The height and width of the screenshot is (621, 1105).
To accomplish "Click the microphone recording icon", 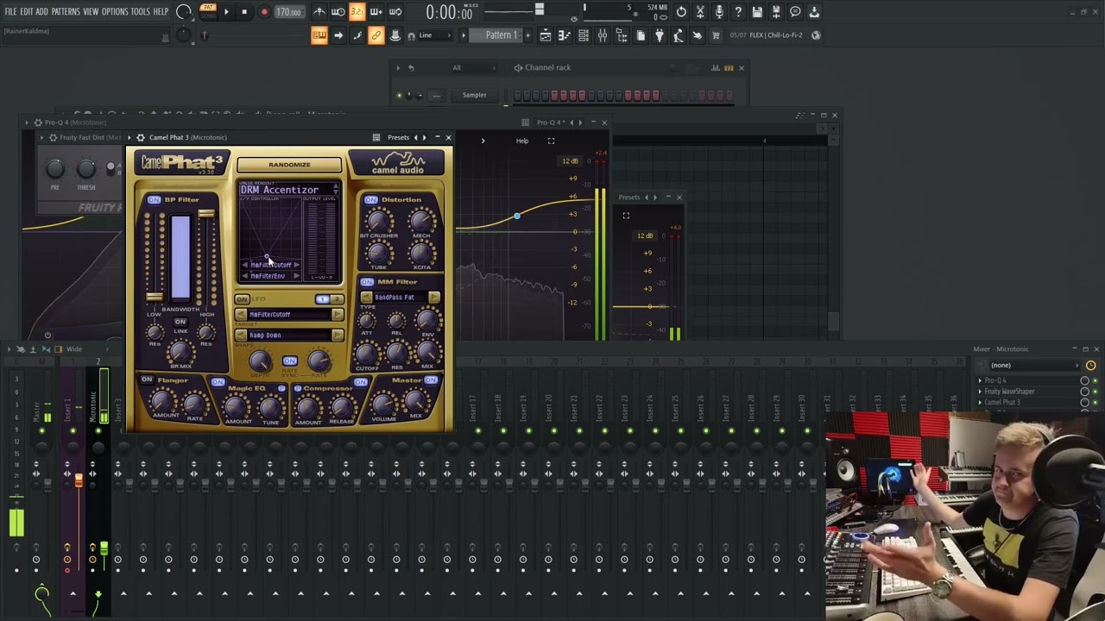I will 719,12.
